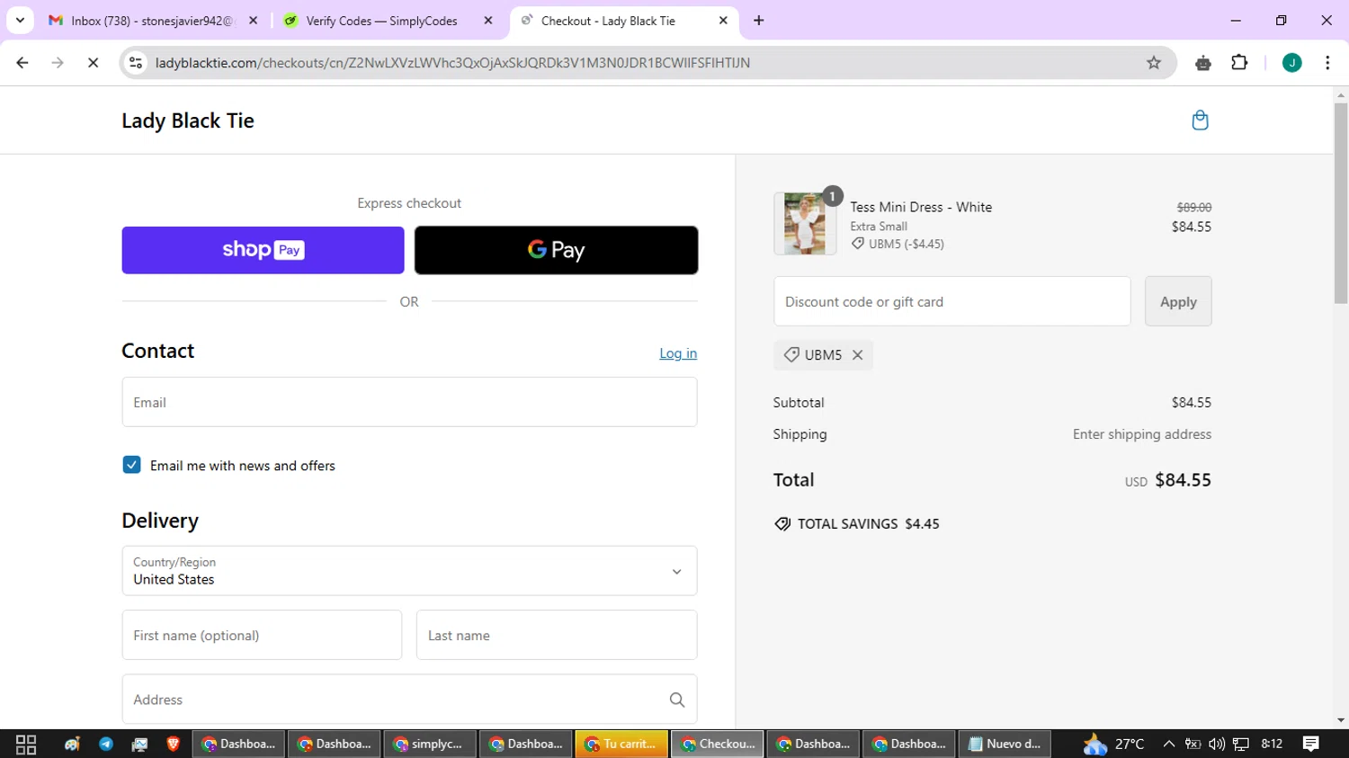Open the shopping bag cart icon
This screenshot has width=1349, height=758.
(1200, 120)
